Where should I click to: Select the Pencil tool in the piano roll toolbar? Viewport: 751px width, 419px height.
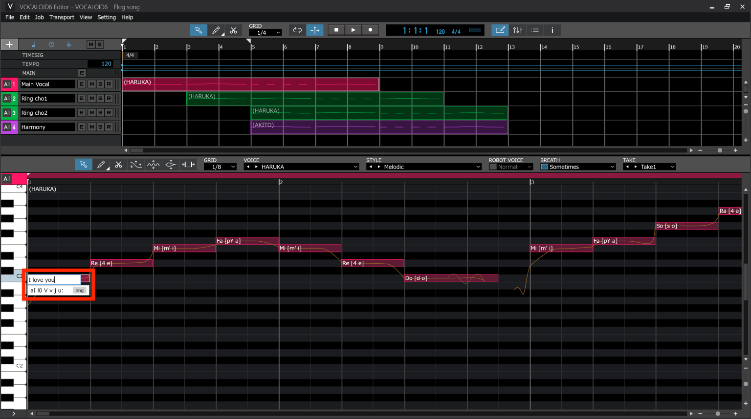point(101,164)
